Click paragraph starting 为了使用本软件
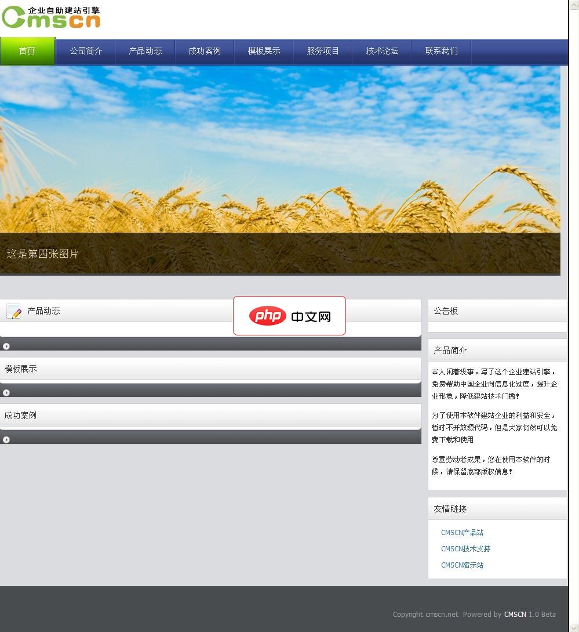Image resolution: width=579 pixels, height=632 pixels. click(494, 428)
